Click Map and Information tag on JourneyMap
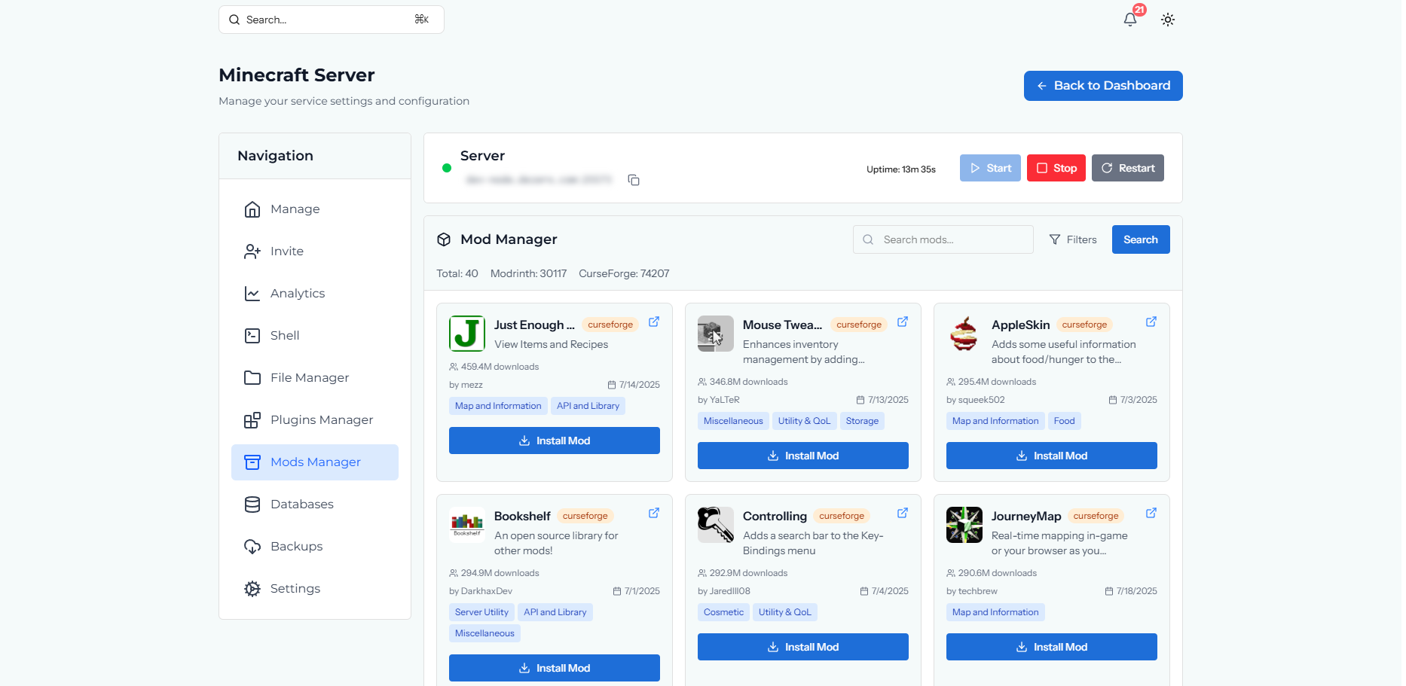The image size is (1406, 686). click(x=995, y=612)
